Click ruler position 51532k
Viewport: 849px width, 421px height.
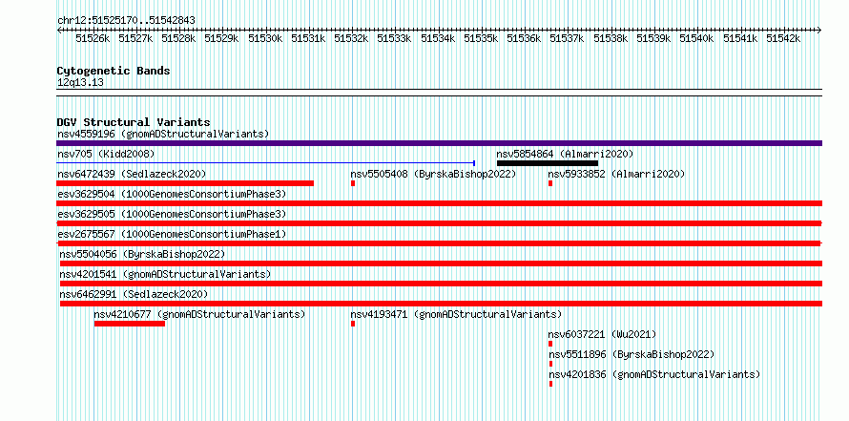(351, 38)
